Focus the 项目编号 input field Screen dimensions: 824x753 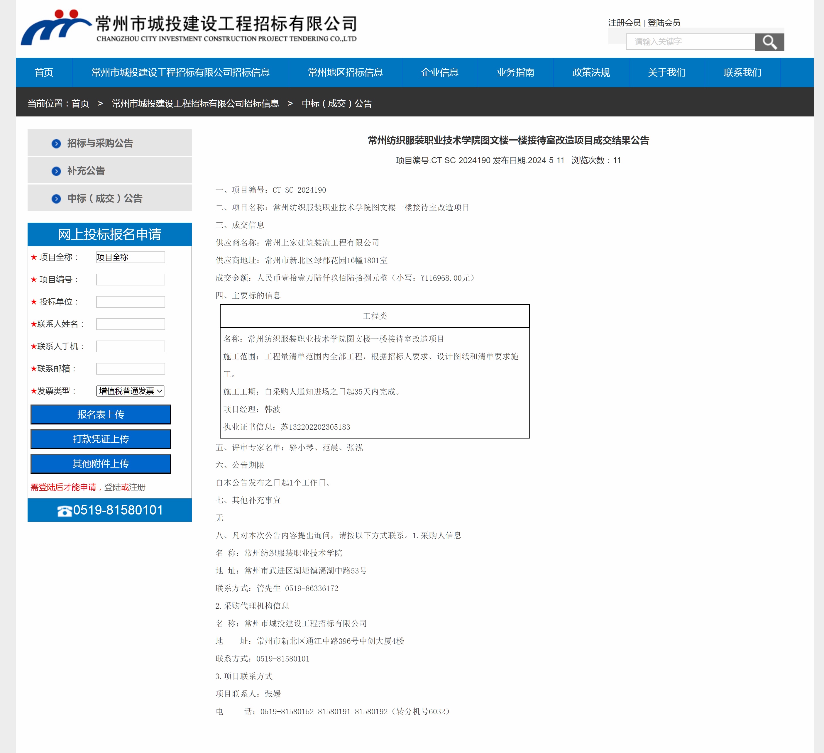click(130, 280)
